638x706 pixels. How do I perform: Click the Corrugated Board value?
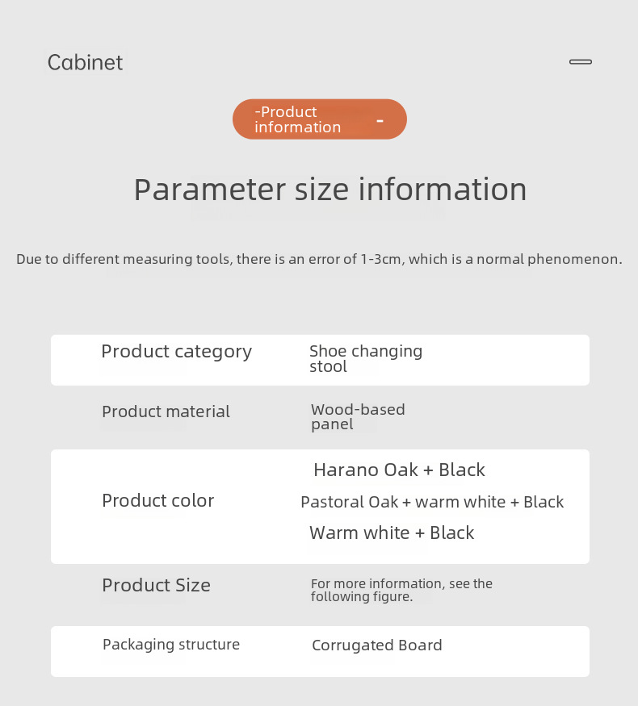[376, 645]
